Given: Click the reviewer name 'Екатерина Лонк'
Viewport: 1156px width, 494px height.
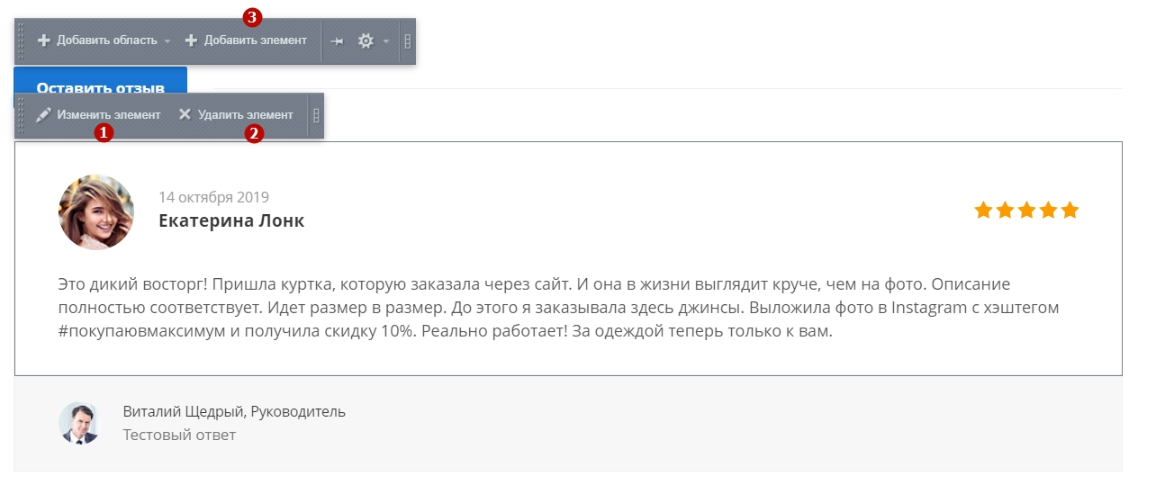Looking at the screenshot, I should [231, 220].
